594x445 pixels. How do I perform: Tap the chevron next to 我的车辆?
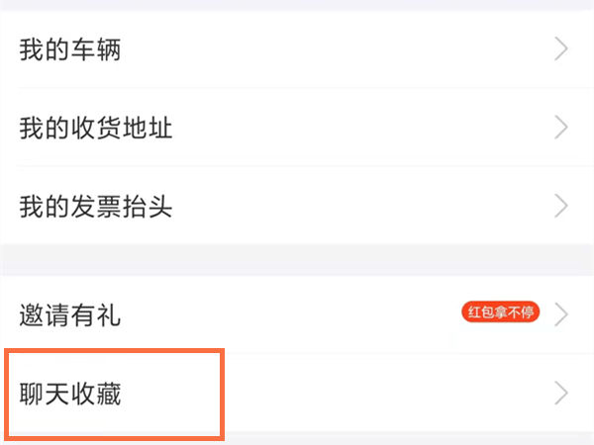click(x=561, y=48)
